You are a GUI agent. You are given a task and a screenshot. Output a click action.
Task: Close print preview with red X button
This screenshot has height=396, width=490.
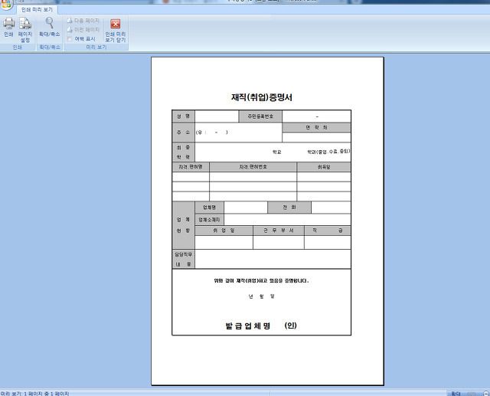pyautogui.click(x=116, y=24)
